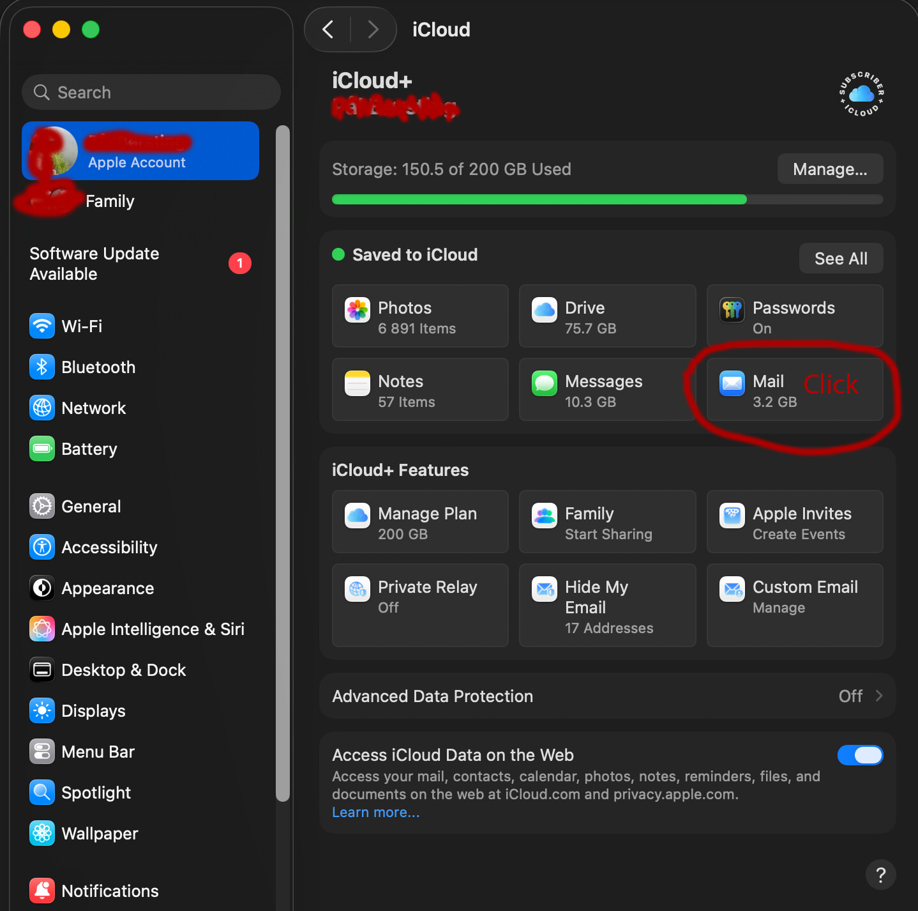Click the Hide My Email icon

tap(545, 589)
